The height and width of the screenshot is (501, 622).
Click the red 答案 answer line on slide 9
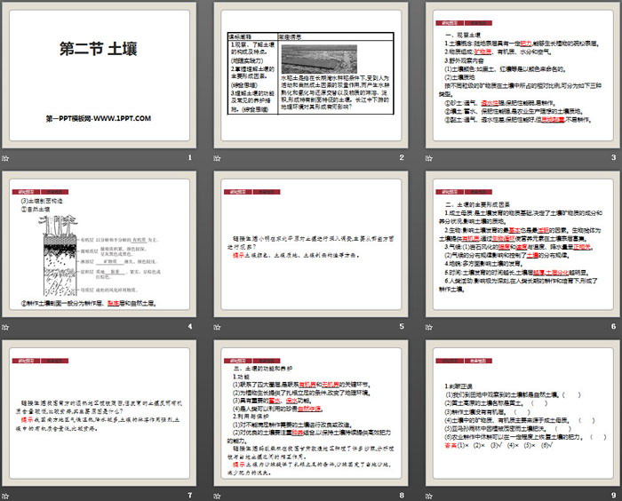(498, 445)
